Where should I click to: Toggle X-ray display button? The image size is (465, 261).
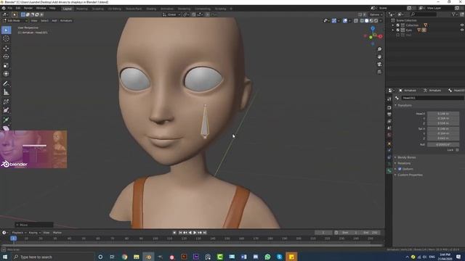coord(356,21)
